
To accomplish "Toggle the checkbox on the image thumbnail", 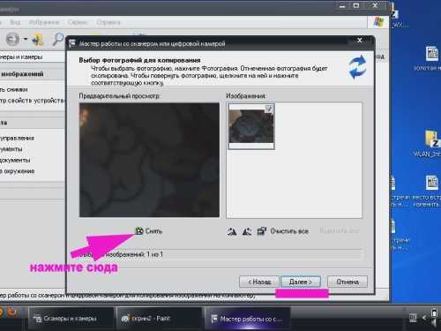I will pos(269,109).
